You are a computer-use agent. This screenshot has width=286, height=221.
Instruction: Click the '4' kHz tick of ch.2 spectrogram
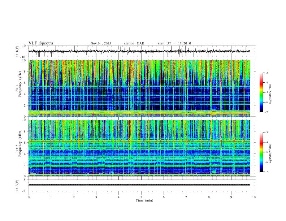25,154
